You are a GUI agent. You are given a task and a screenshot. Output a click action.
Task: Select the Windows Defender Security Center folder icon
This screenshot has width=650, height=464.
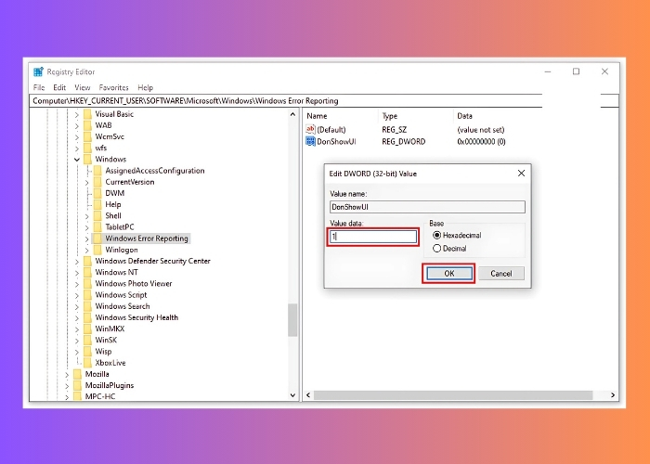click(87, 261)
